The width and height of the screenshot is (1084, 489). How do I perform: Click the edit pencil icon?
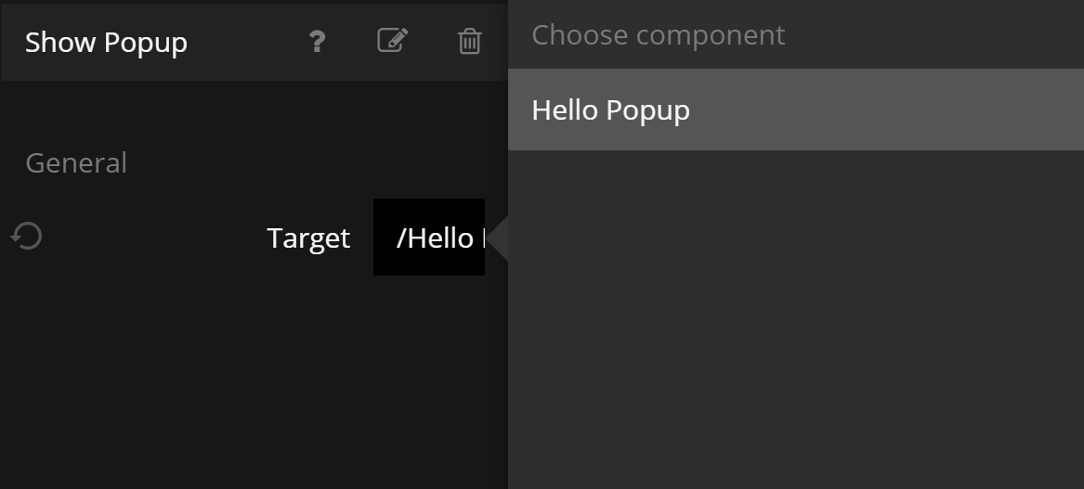point(392,41)
